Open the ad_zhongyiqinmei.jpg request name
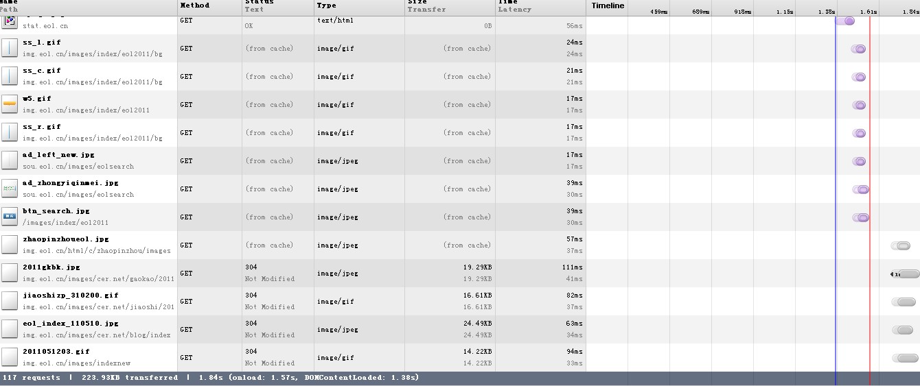Image resolution: width=920 pixels, height=386 pixels. coord(70,183)
